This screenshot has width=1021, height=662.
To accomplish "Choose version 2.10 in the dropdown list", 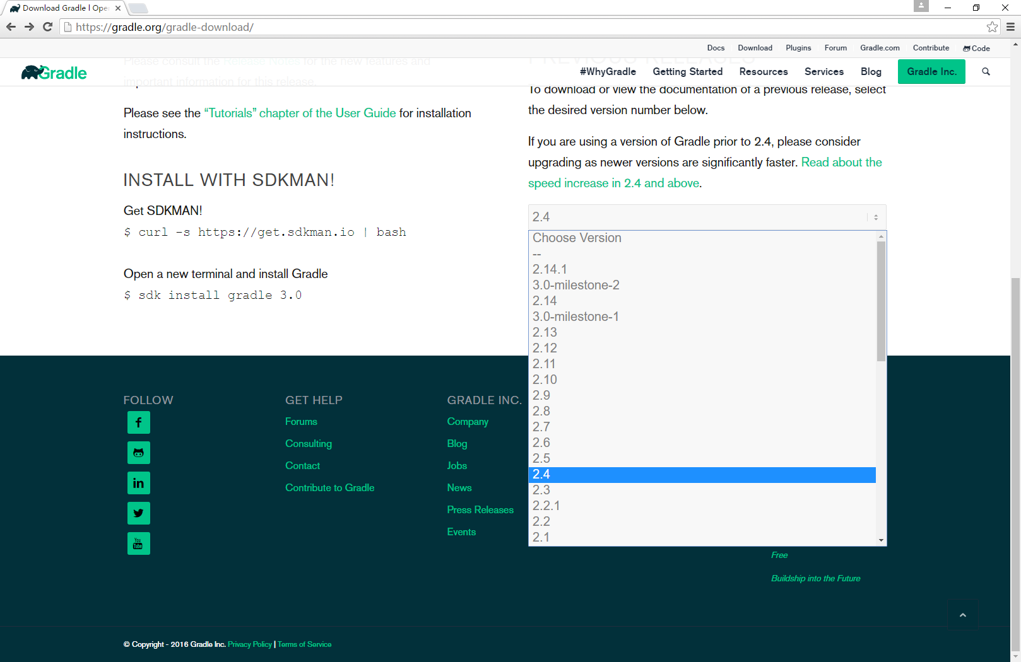I will click(x=702, y=380).
